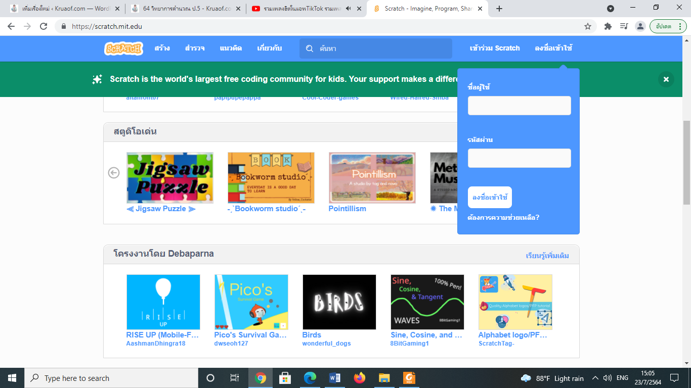This screenshot has height=388, width=691.
Task: Open the สร้าง (Create) menu item
Action: pos(162,48)
